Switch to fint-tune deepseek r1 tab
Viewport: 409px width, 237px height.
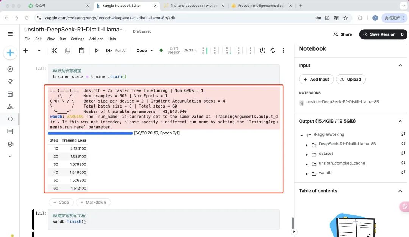pos(194,5)
